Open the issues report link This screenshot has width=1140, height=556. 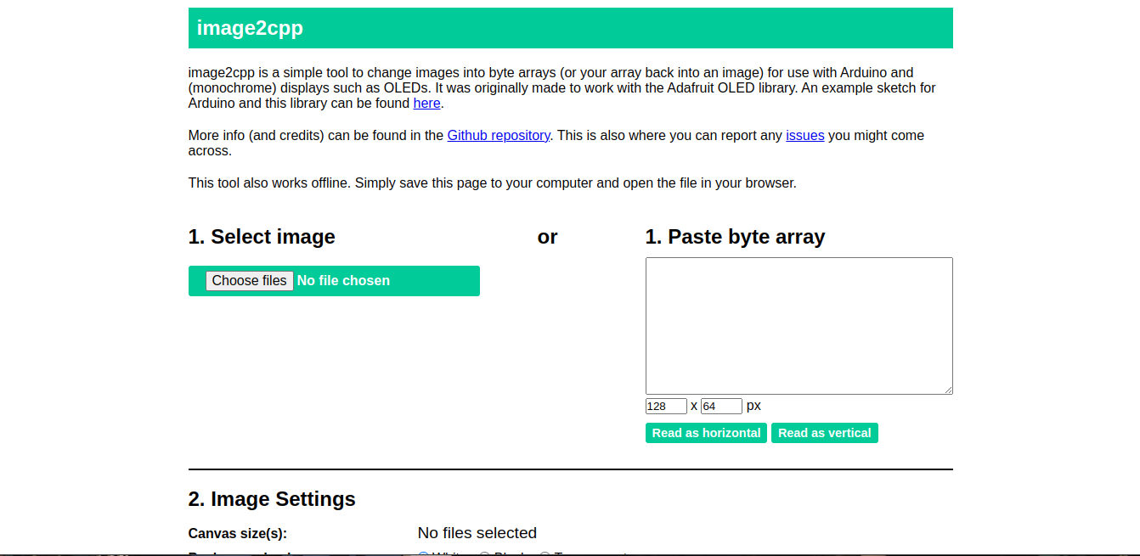[805, 135]
